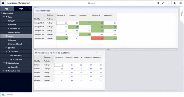The height and width of the screenshot is (97, 184).
Task: Click Distance value 49 for Factory-1 Customer-5
Action: coord(97,65)
